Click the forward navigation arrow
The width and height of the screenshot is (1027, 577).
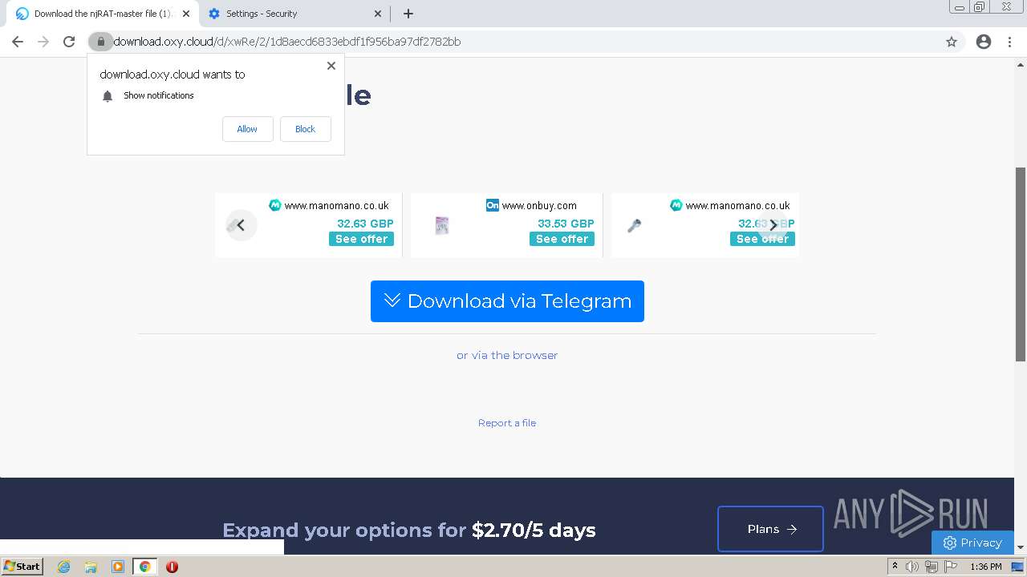coord(43,42)
